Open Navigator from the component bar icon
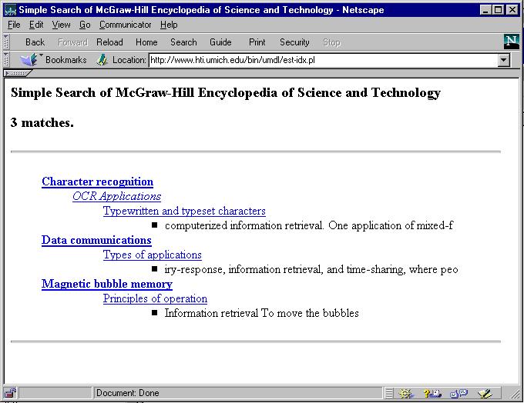The image size is (524, 403). (405, 393)
